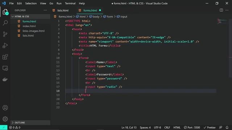The width and height of the screenshot is (232, 130).
Task: Click lists.html file icon in Explorer
Action: point(19,35)
